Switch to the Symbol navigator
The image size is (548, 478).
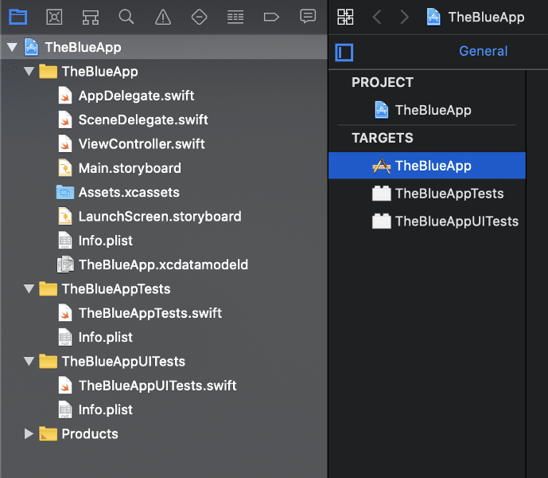click(91, 17)
